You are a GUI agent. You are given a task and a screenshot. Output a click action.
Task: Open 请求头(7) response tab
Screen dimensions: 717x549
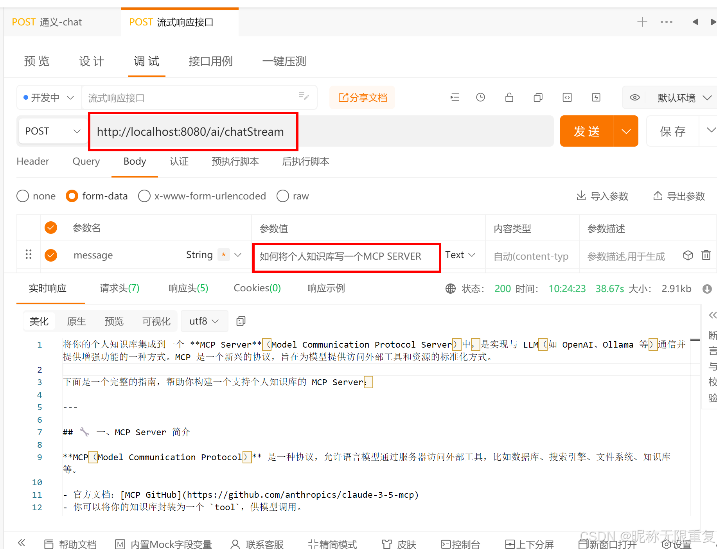[120, 289]
